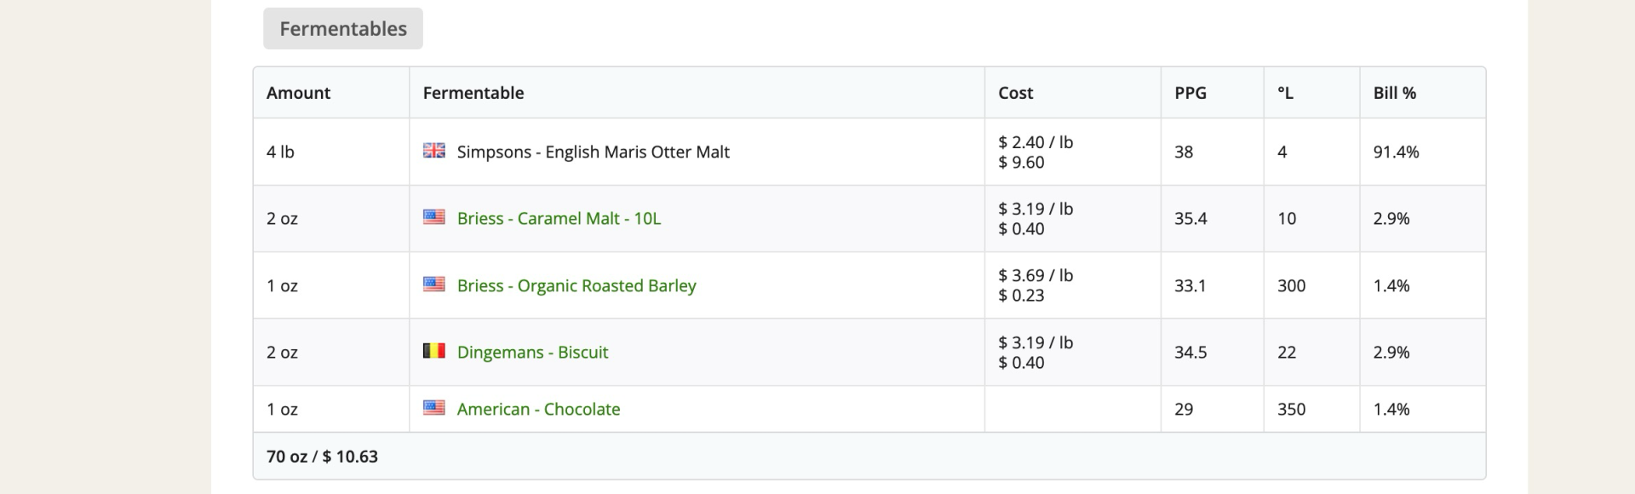Open the Dingemans Biscuit link
This screenshot has width=1635, height=494.
click(x=532, y=353)
